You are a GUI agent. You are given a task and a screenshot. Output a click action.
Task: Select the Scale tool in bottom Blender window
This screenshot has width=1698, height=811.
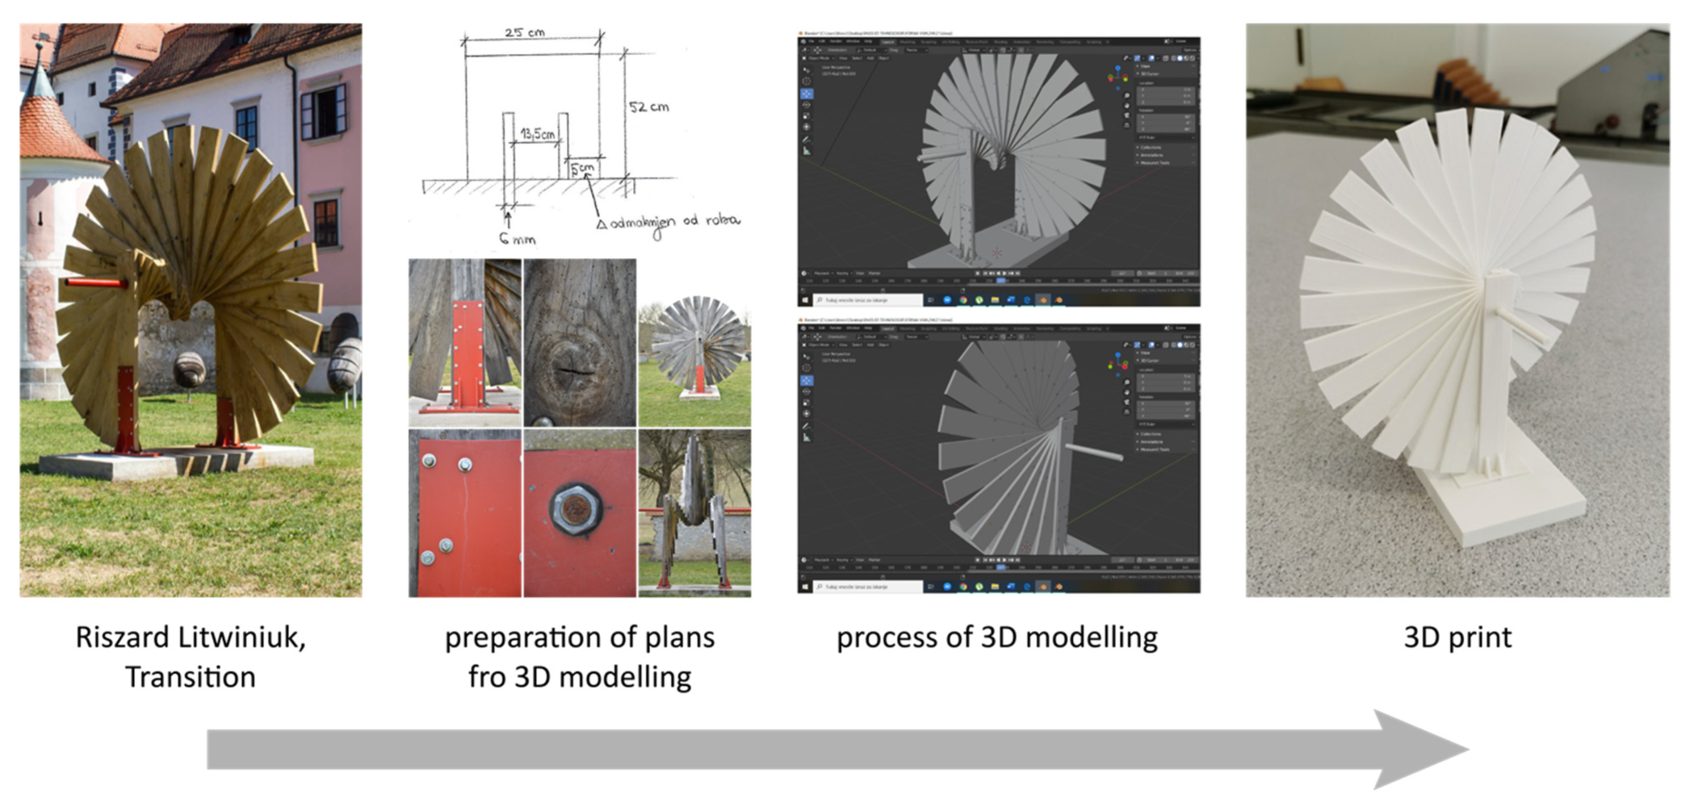tap(807, 403)
